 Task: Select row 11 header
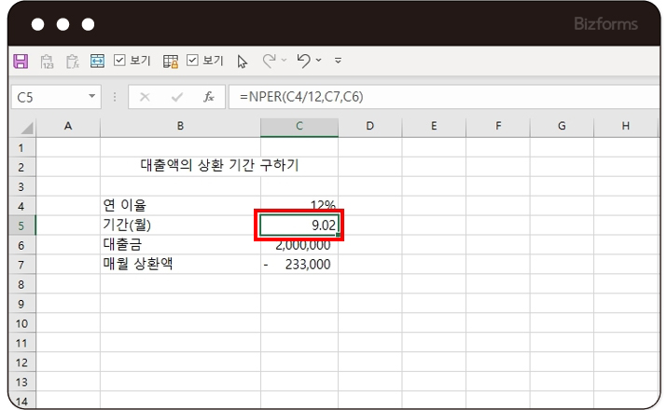(x=21, y=343)
